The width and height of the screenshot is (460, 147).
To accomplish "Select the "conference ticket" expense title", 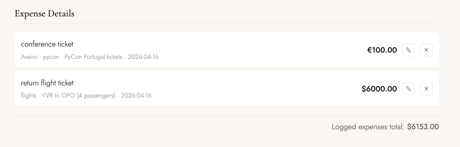I will [x=47, y=44].
